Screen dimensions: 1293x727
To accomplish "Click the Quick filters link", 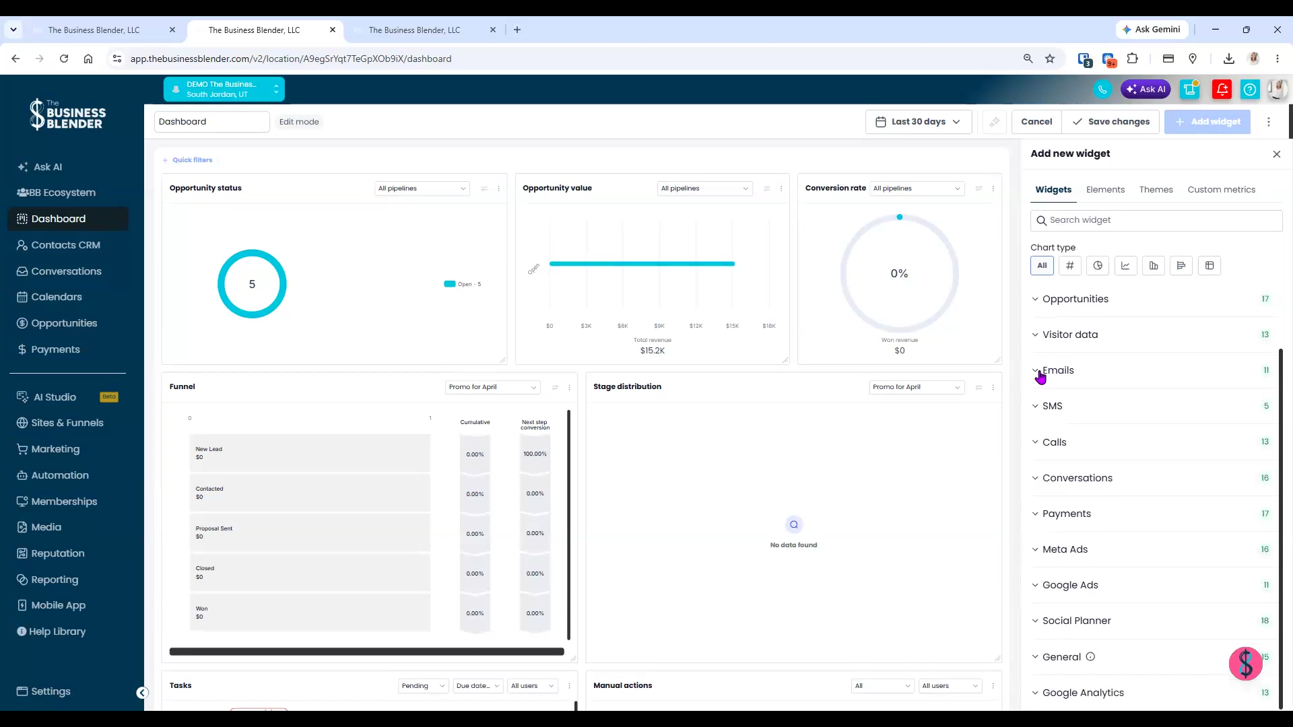I will point(188,160).
